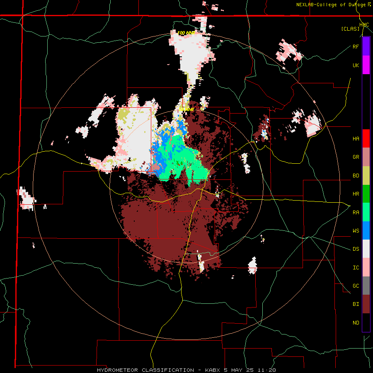Click the BD legend label

coord(356,176)
